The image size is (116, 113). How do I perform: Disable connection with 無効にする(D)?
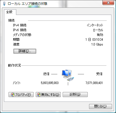tap(48, 95)
